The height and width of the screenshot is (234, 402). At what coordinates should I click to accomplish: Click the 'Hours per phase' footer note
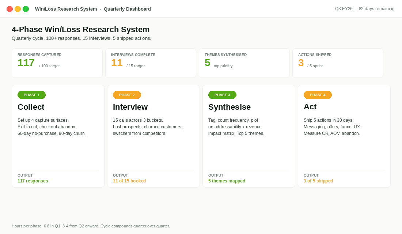[91, 226]
